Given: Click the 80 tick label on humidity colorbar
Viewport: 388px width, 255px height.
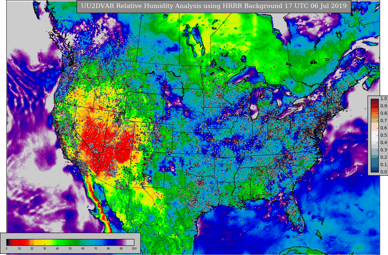Looking at the screenshot, I should (x=108, y=248).
